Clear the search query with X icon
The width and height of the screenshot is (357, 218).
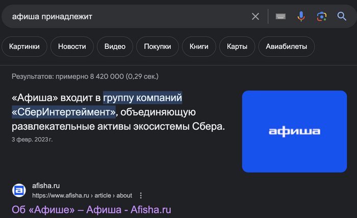pos(256,17)
